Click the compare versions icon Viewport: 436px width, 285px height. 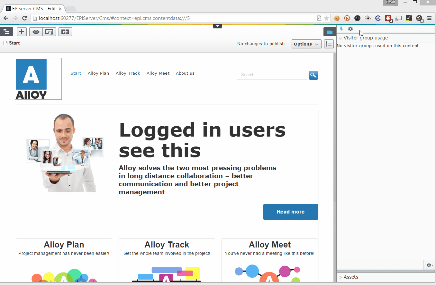pos(65,32)
